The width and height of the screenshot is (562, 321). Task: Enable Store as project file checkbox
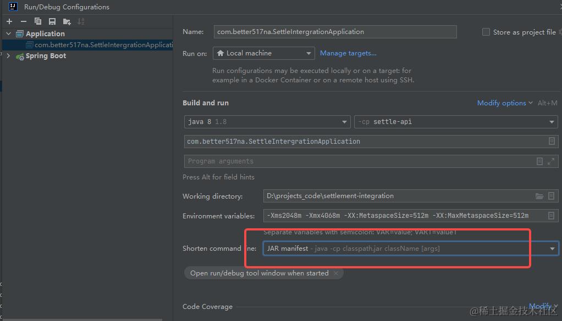point(486,32)
